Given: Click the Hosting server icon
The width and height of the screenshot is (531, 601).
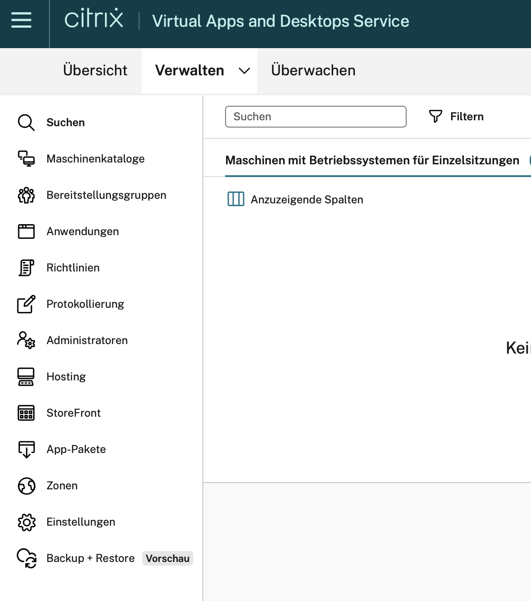Looking at the screenshot, I should (26, 377).
